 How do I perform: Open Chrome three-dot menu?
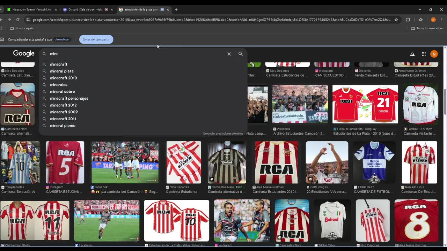tap(442, 20)
